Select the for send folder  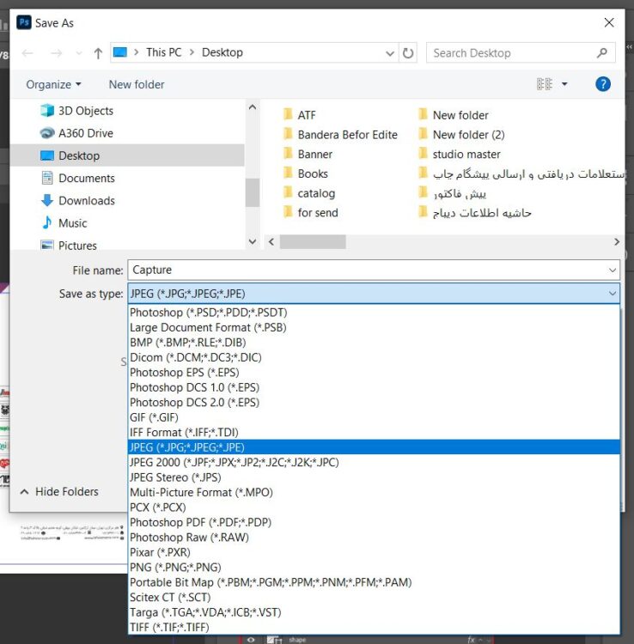click(311, 213)
